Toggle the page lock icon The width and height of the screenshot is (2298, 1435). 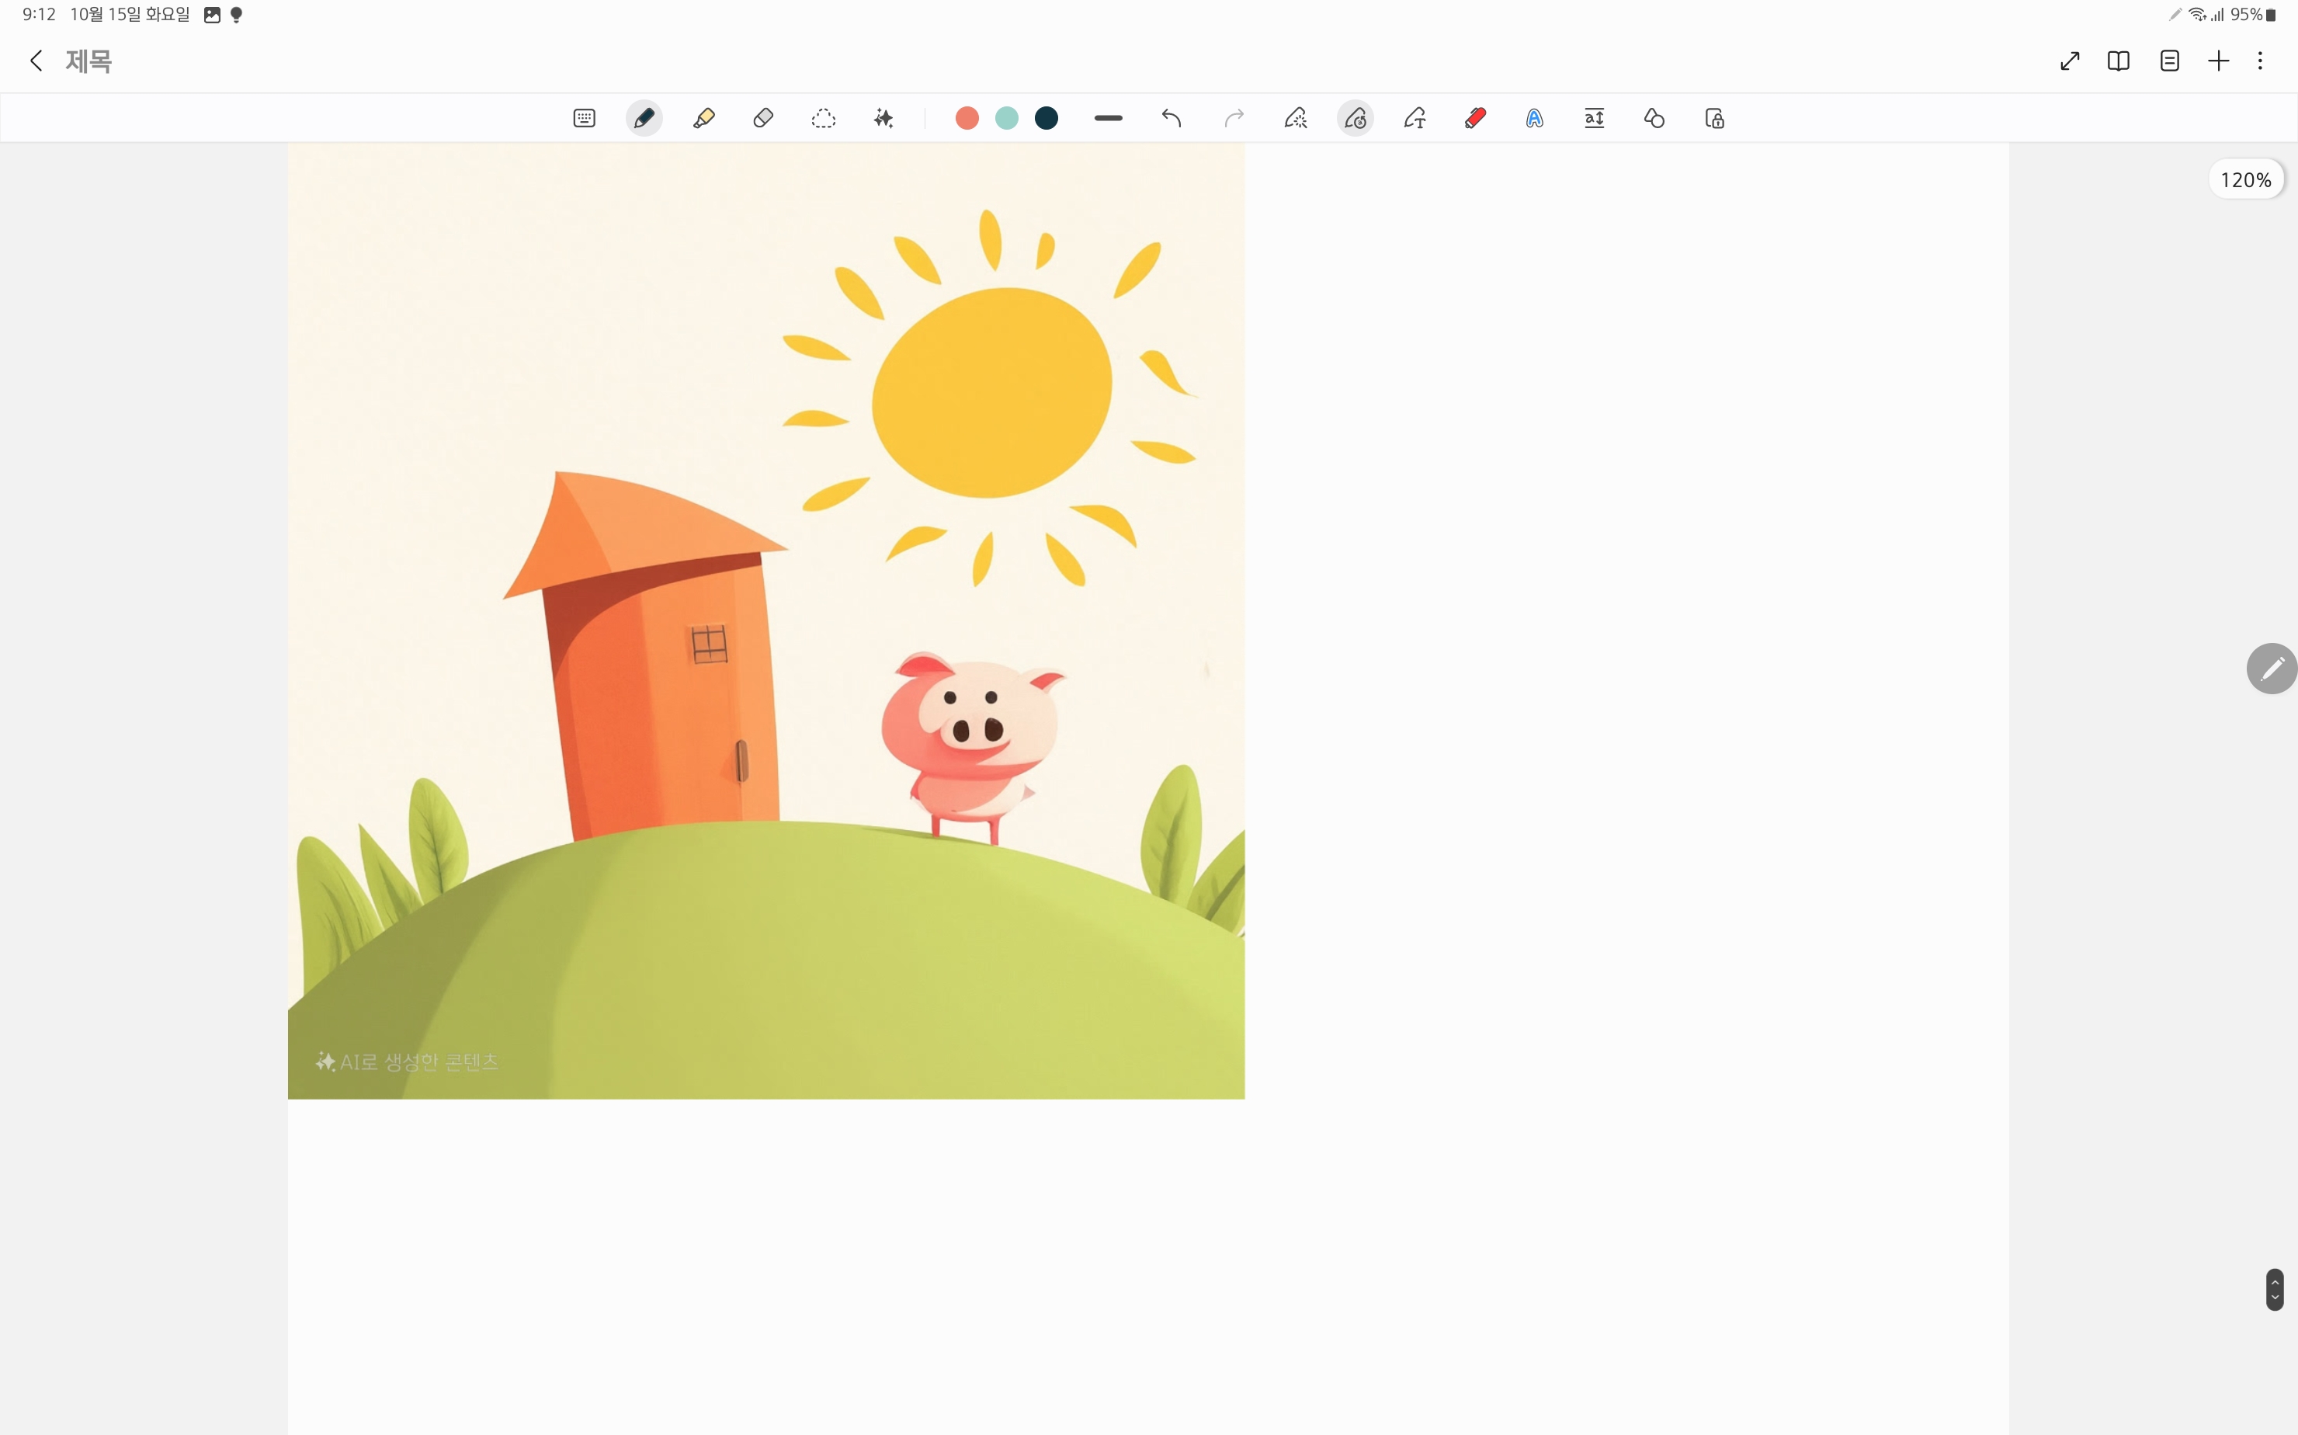(x=1714, y=119)
